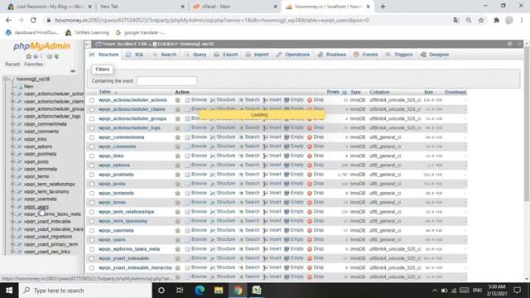The height and width of the screenshot is (298, 530).
Task: Check the wpqn_term_relationships row checkbox
Action: point(92,212)
